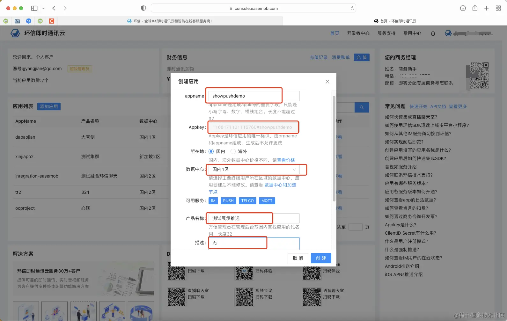Select the 国内 radio button
This screenshot has width=507, height=321.
(x=211, y=151)
